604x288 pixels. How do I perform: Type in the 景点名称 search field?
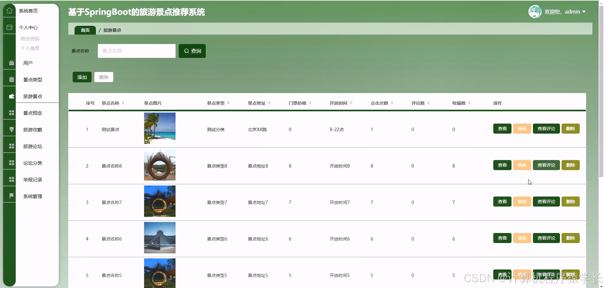[x=136, y=51]
